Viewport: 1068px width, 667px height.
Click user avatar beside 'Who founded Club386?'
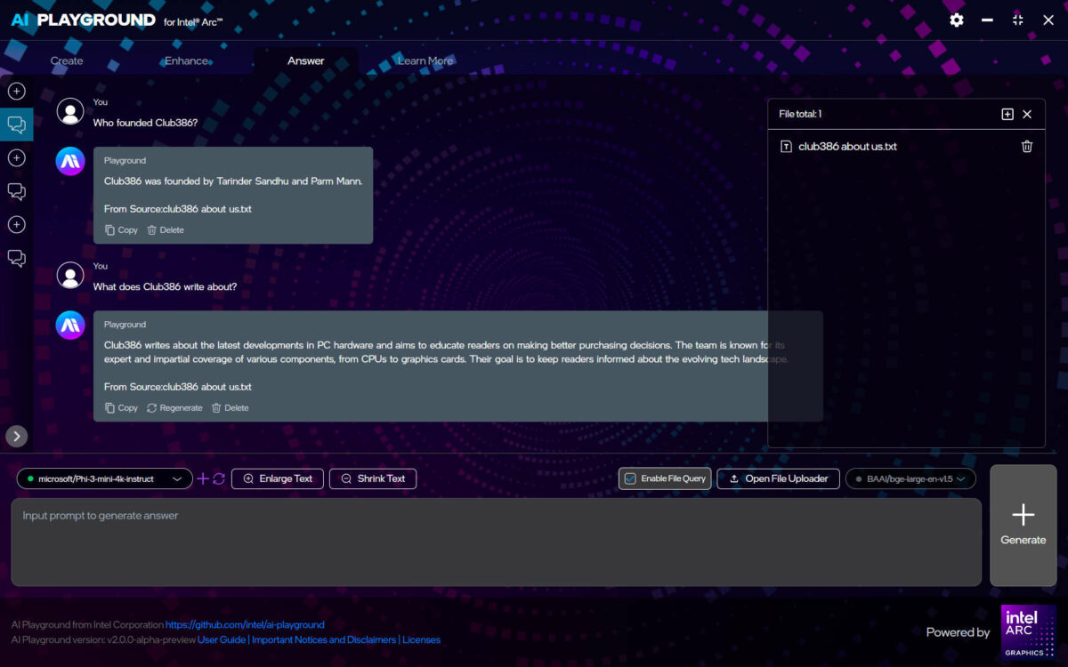(x=70, y=111)
